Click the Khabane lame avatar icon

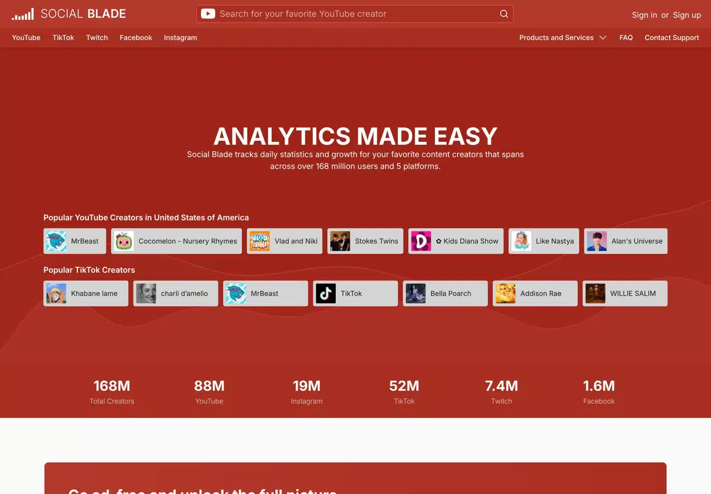pyautogui.click(x=56, y=293)
